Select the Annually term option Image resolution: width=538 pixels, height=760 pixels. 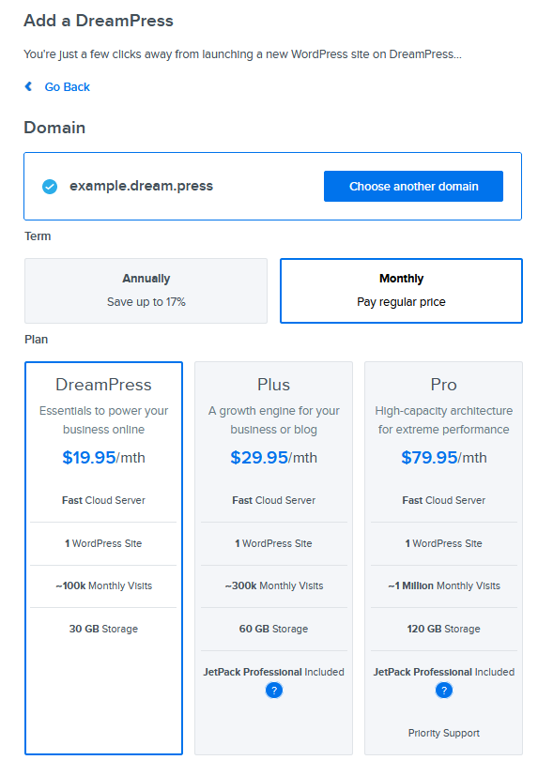click(146, 291)
